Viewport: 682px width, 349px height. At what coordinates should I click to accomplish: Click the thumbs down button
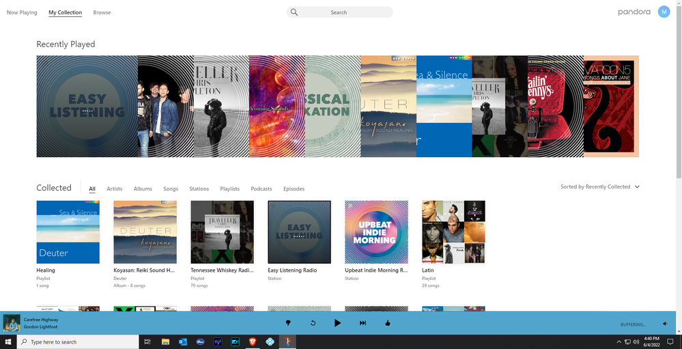pyautogui.click(x=288, y=323)
